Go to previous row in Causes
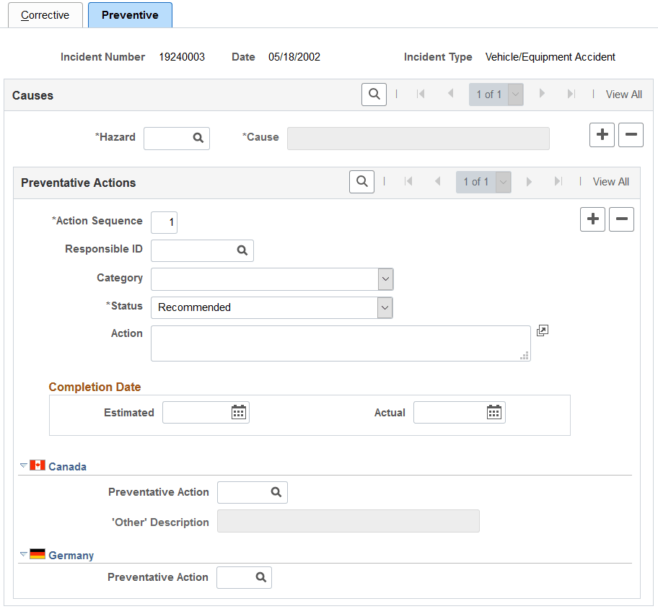658x609 pixels. click(451, 94)
